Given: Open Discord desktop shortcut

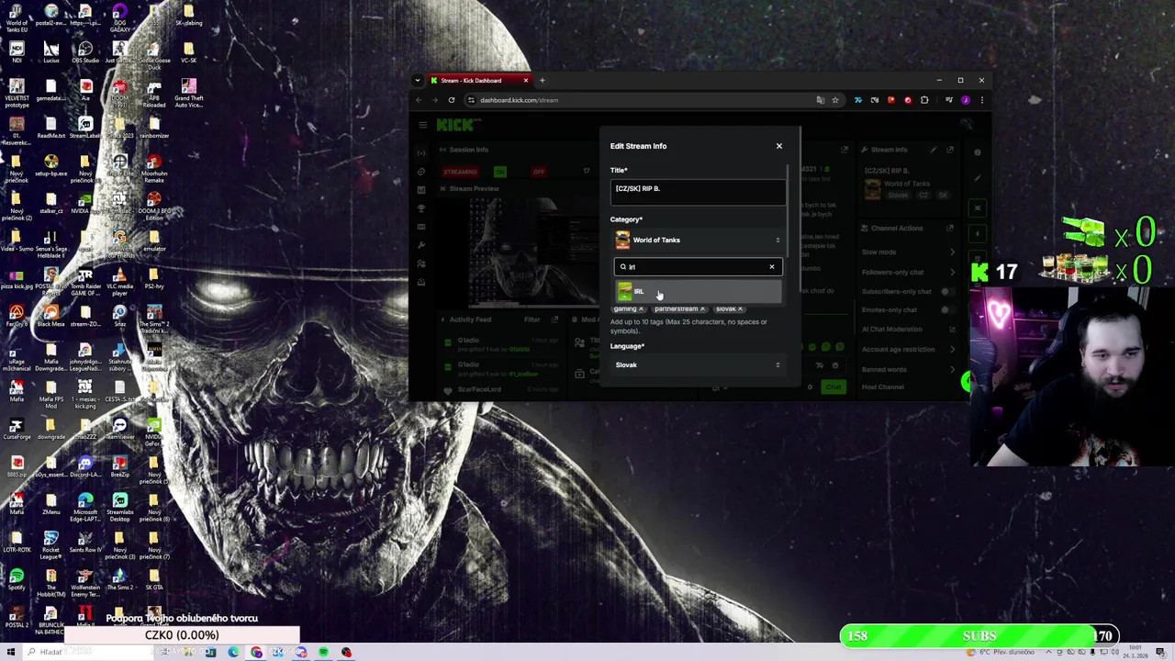Looking at the screenshot, I should point(85,467).
